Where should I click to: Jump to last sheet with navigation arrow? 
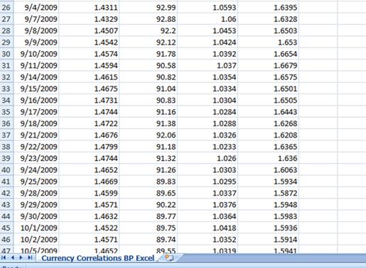tap(30, 257)
